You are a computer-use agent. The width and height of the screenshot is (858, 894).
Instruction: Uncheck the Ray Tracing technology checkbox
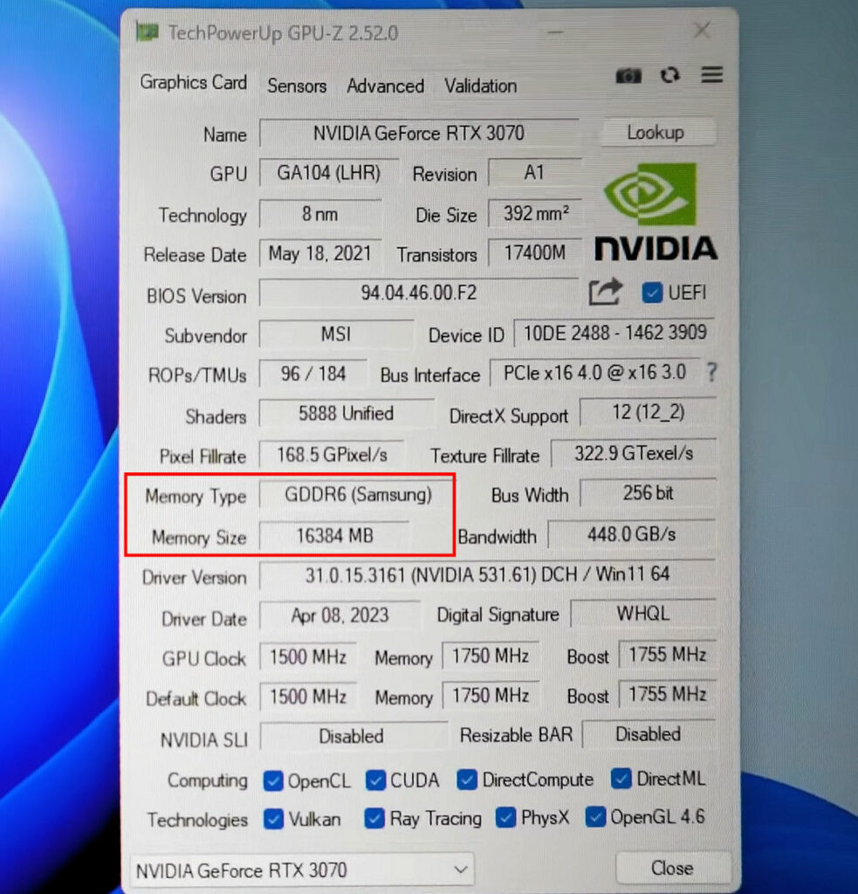tap(374, 819)
